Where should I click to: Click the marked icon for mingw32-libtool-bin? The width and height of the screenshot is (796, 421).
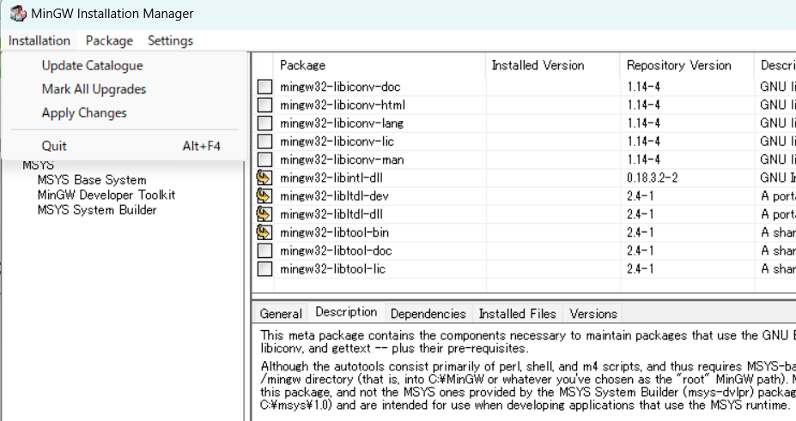click(264, 232)
